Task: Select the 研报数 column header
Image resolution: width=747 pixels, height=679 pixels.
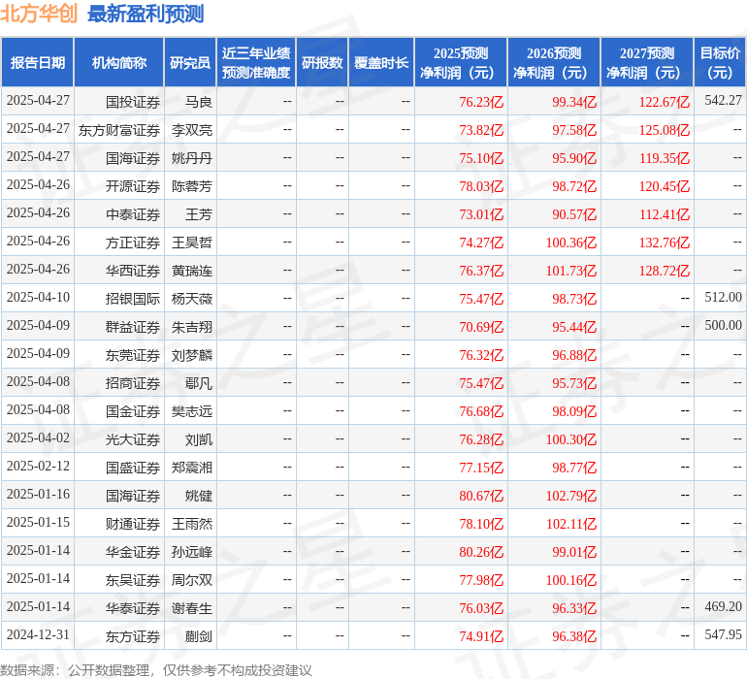Action: point(322,63)
